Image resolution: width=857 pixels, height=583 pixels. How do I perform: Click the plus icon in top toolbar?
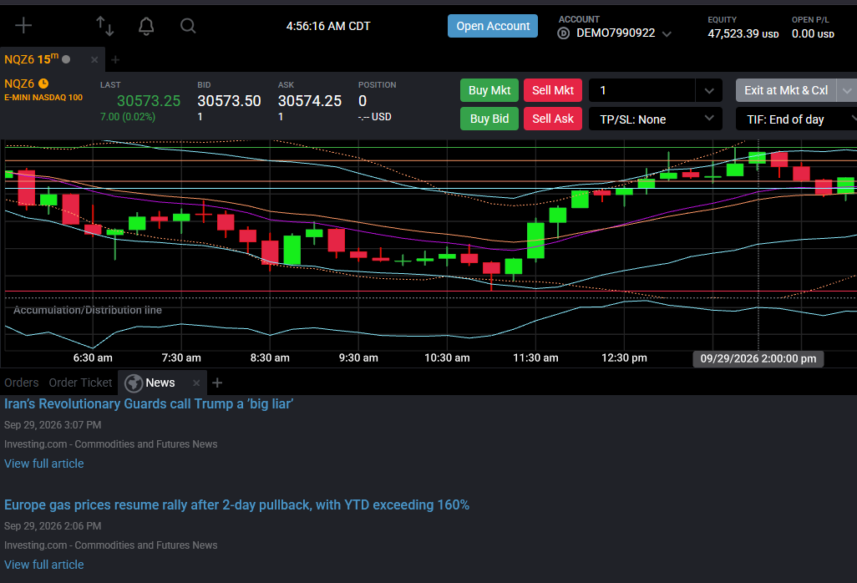(23, 25)
